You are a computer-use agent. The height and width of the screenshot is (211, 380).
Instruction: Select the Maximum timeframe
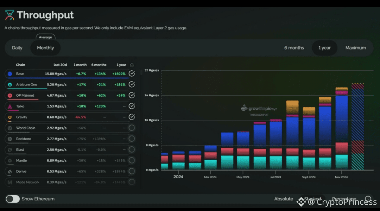pos(355,48)
